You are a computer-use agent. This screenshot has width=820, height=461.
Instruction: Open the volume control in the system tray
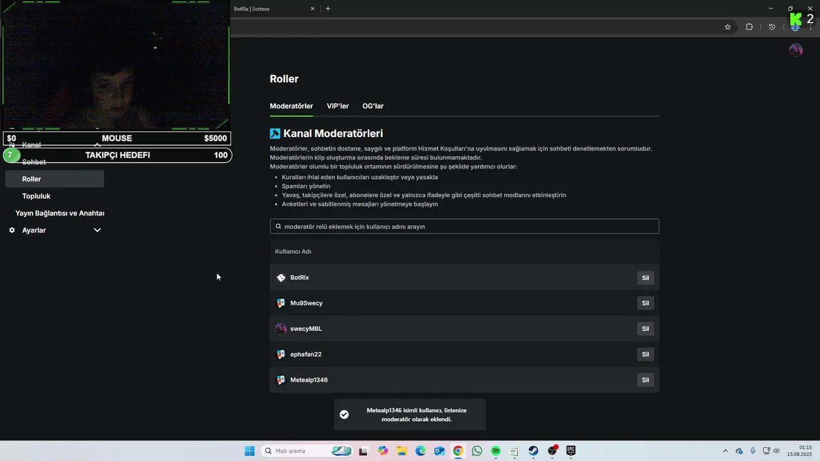coord(776,451)
